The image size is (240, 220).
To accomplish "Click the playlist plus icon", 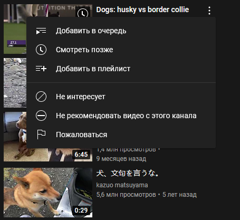I will [x=41, y=69].
